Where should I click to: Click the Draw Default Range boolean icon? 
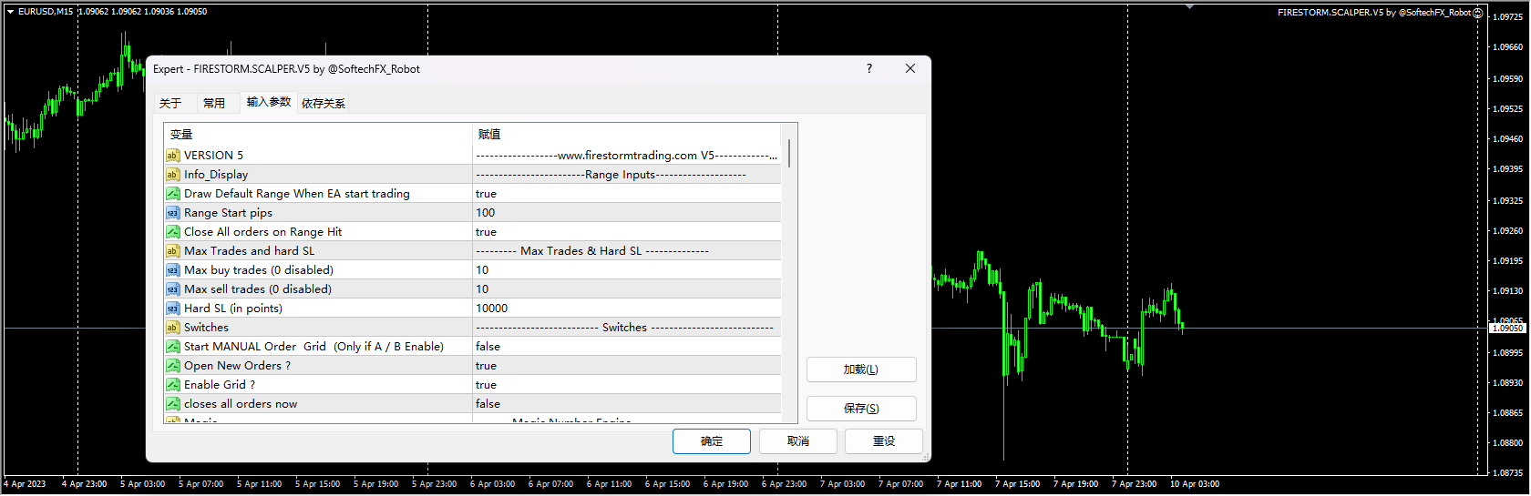[x=172, y=194]
